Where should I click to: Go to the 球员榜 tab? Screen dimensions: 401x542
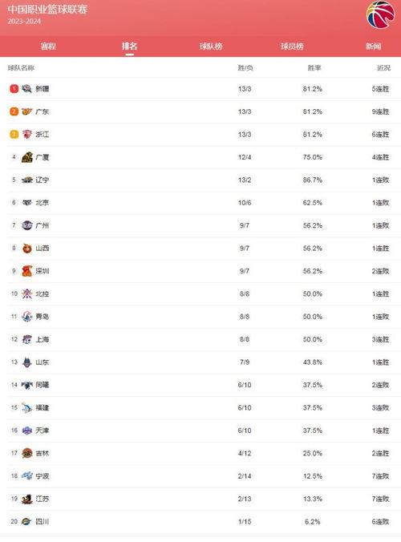(x=292, y=46)
